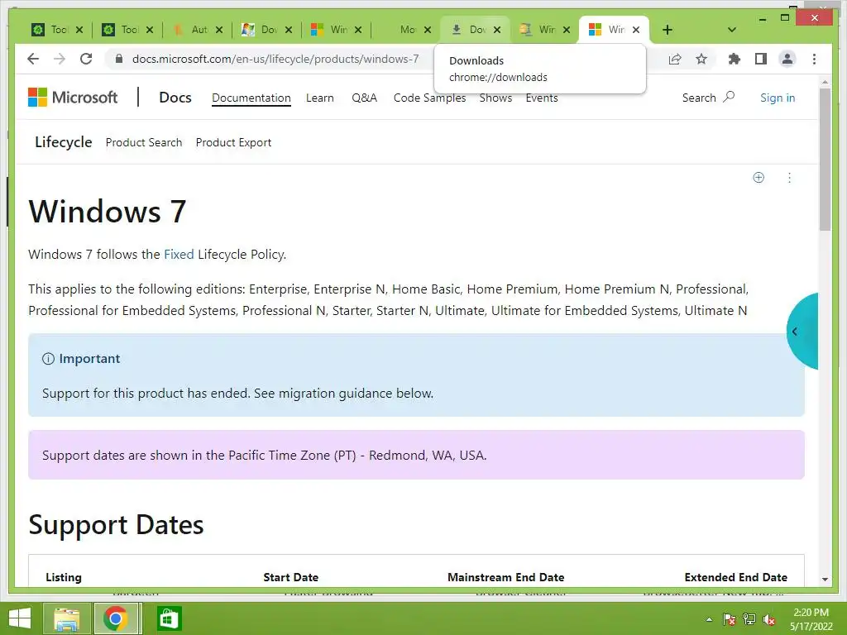Expand the tab search dropdown
This screenshot has width=847, height=635.
(732, 30)
